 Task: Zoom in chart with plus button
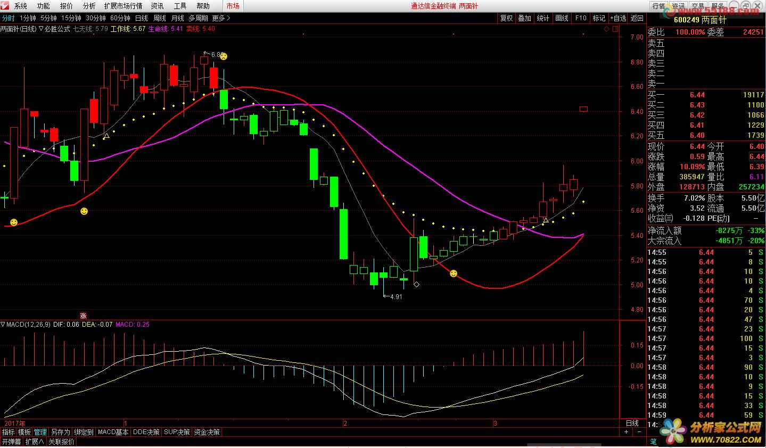626,432
